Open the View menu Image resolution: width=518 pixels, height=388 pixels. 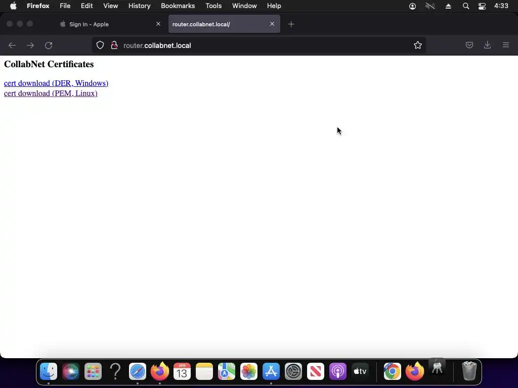[110, 6]
